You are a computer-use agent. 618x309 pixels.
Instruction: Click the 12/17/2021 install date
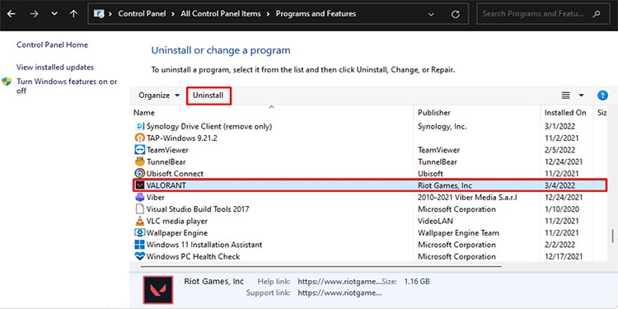pyautogui.click(x=564, y=256)
